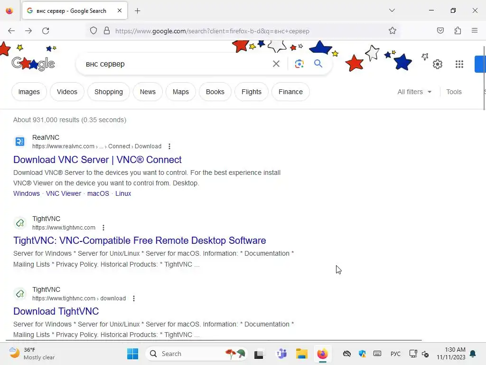486x365 pixels.
Task: Search by image with the camera lens icon
Action: pos(299,64)
